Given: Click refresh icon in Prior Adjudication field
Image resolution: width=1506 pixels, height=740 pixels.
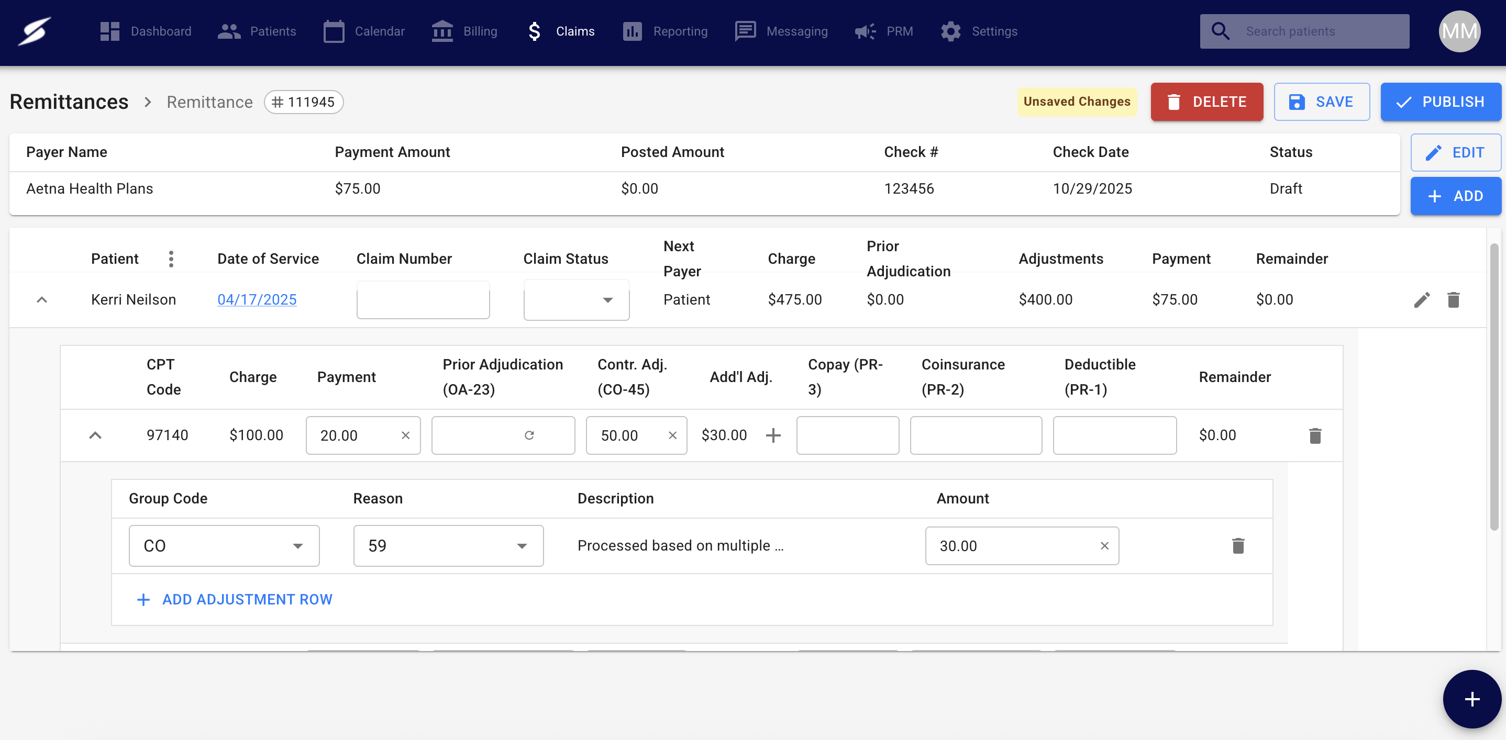Looking at the screenshot, I should coord(529,436).
